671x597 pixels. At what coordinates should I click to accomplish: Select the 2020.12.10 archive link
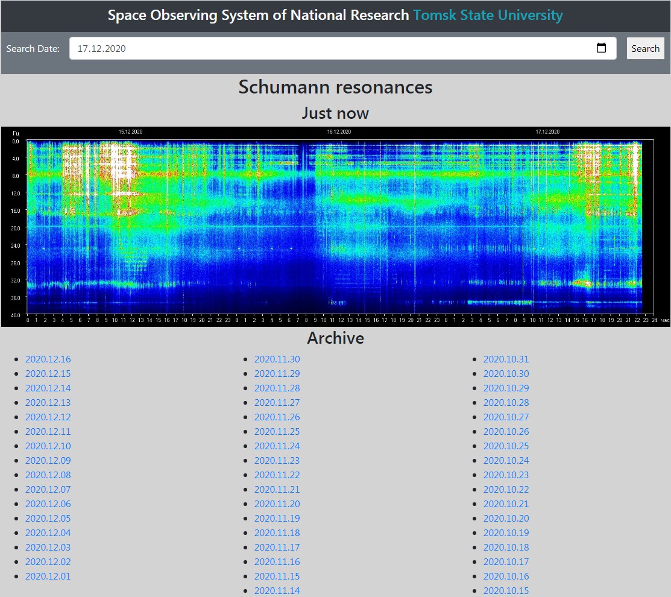tap(48, 446)
